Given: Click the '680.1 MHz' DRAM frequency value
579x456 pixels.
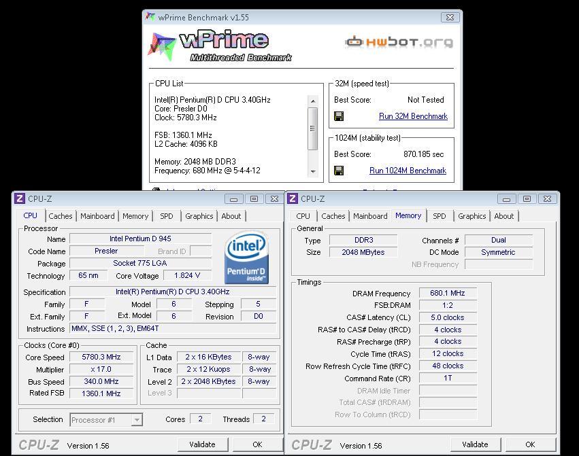Looking at the screenshot, I should click(x=448, y=294).
